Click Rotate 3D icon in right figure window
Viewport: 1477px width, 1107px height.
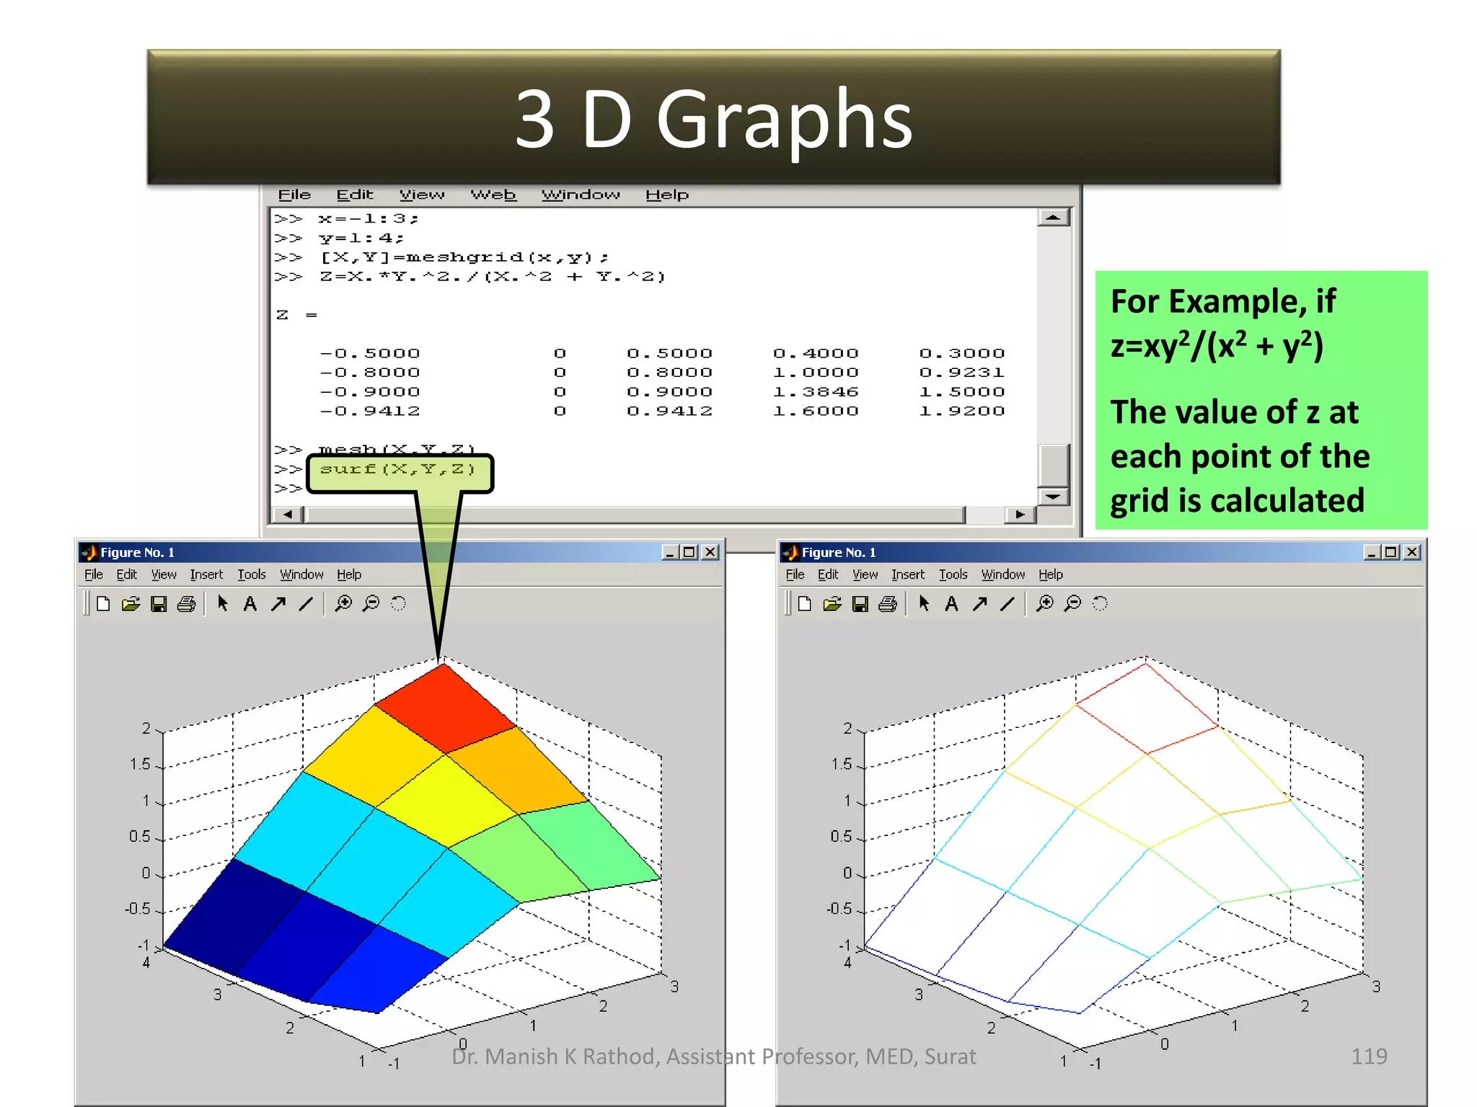(1100, 604)
